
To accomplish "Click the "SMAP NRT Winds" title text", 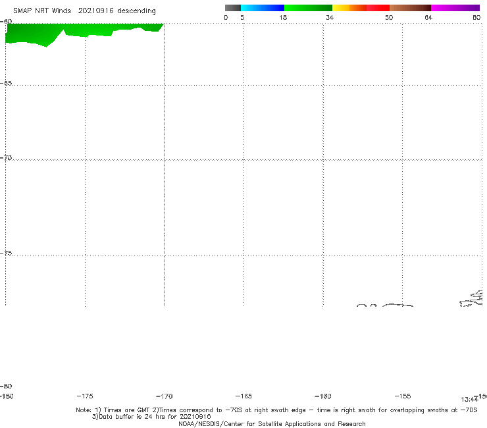I will 42,11.
